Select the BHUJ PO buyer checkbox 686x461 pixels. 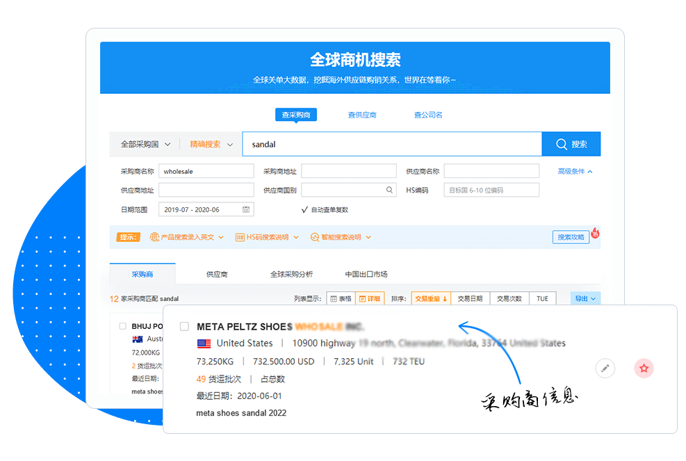123,325
